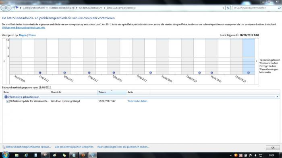
Task: Click the information icon for 7/08/2012
Action: tap(114, 73)
